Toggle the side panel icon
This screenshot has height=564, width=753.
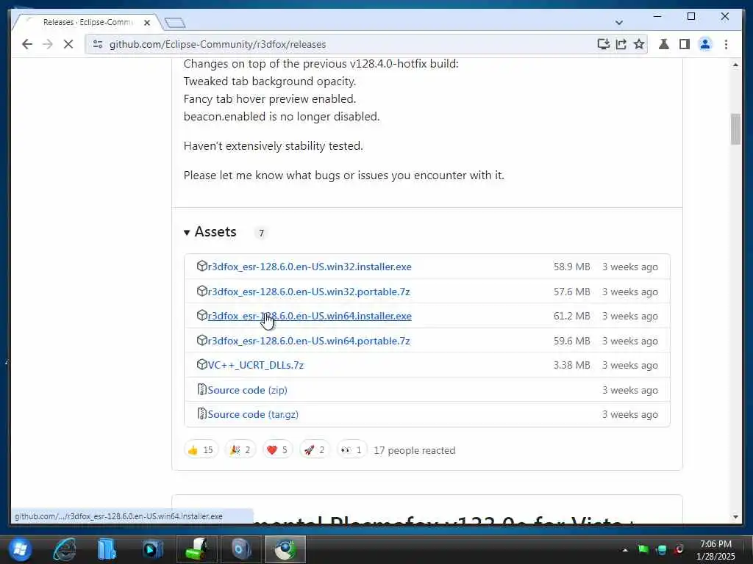click(685, 44)
